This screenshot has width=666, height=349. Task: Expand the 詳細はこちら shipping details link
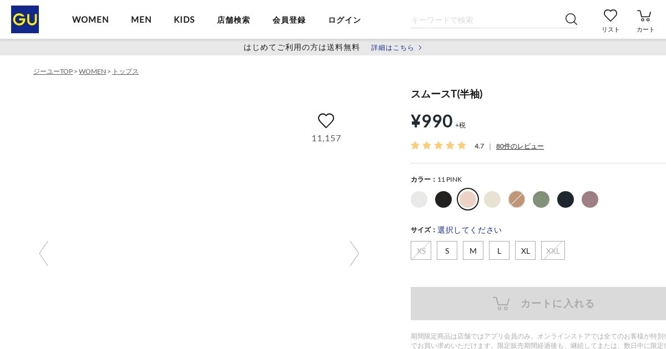pos(396,48)
